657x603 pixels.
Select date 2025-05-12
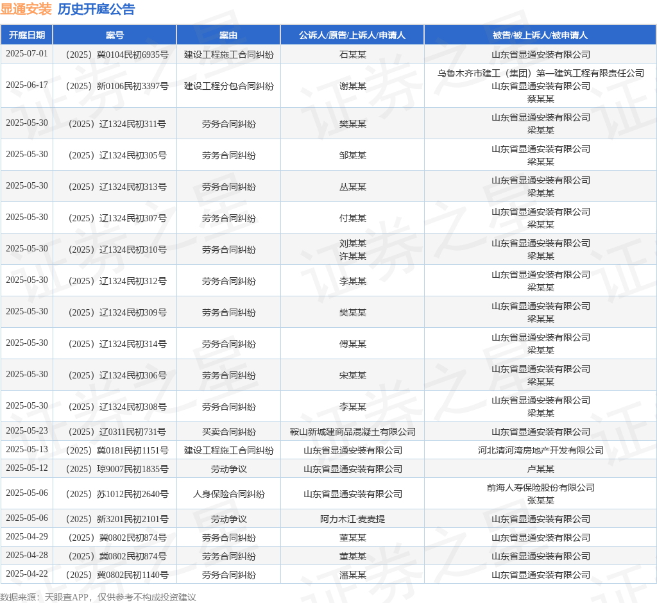point(27,468)
